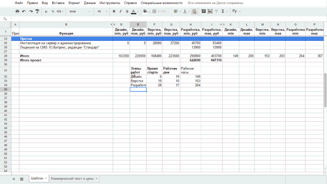Add a new sheet with plus button

point(14,179)
